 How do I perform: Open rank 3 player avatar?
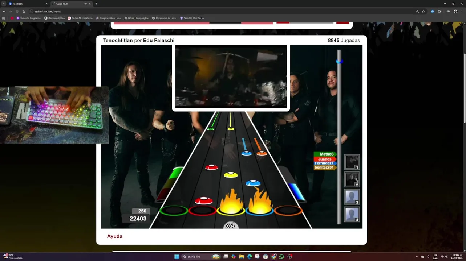pyautogui.click(x=352, y=197)
